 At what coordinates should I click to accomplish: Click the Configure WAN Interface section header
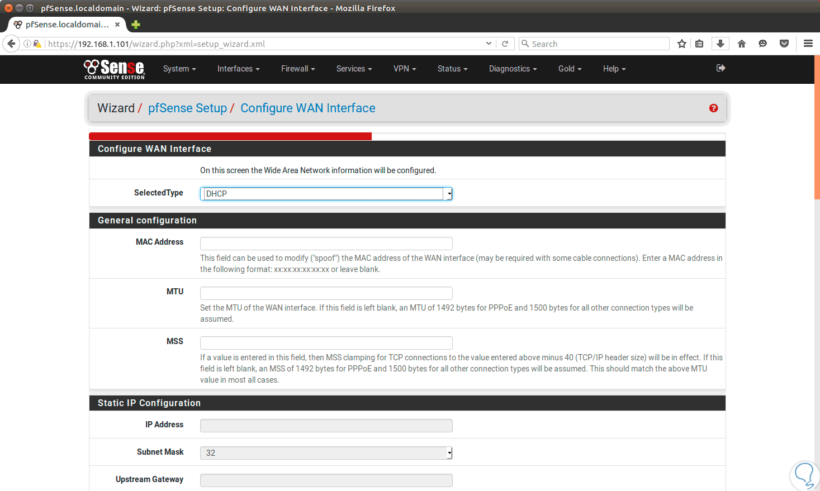tap(407, 149)
